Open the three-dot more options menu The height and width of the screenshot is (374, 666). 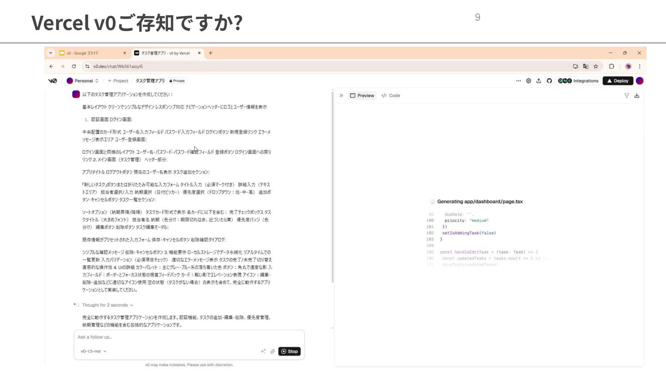[x=518, y=81]
